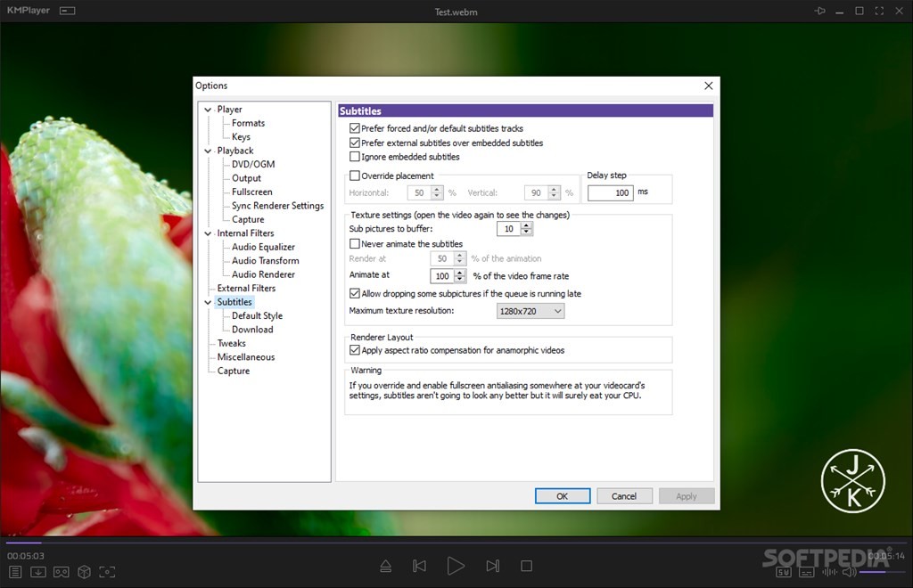Select Default Style under Subtitles

[259, 315]
